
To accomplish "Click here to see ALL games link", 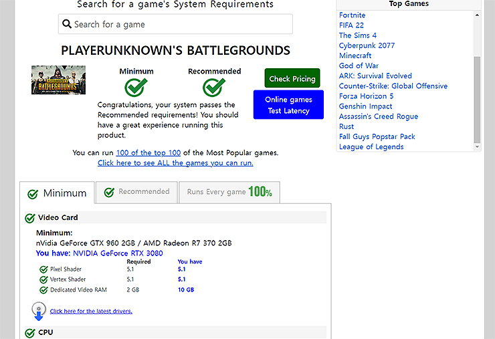I will (175, 163).
